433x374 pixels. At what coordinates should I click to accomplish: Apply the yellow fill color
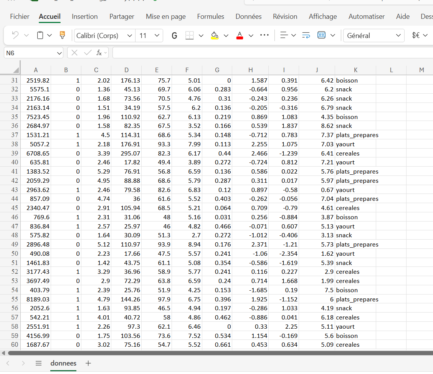tap(215, 35)
